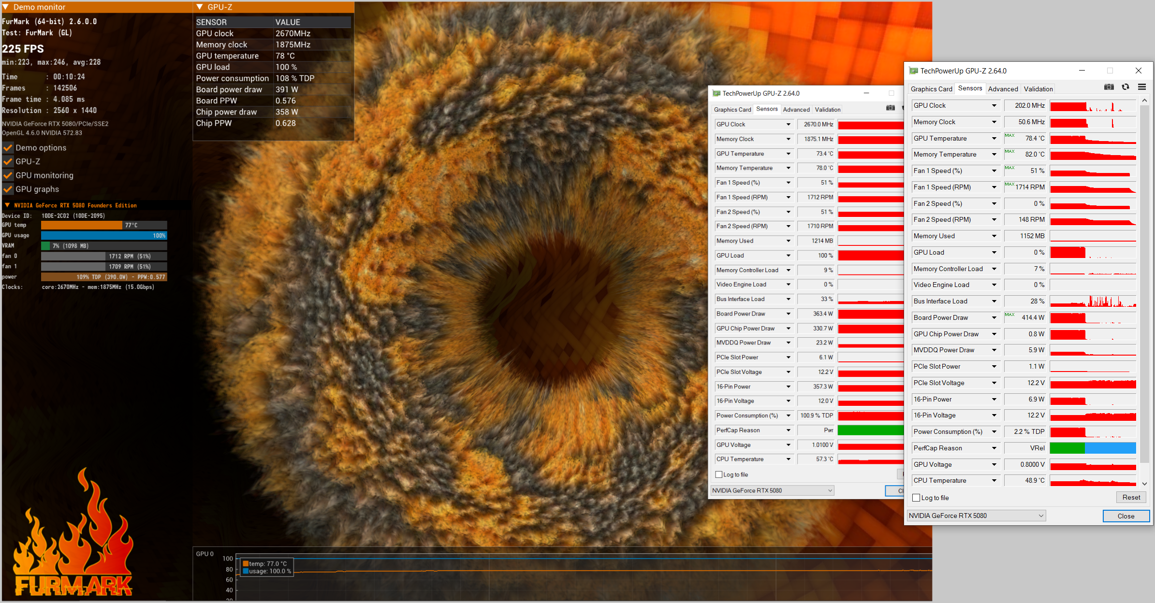Open the GPU Temperature sensor dropdown in front window
Viewport: 1155px width, 603px height.
pyautogui.click(x=994, y=139)
